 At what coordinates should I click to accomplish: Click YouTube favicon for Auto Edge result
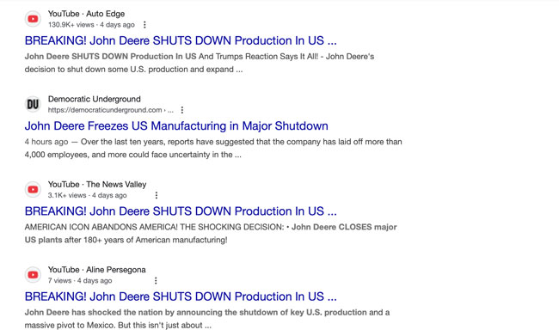click(34, 19)
